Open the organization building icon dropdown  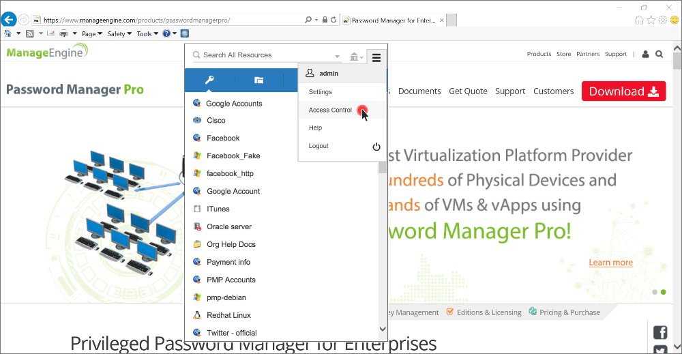(x=356, y=57)
